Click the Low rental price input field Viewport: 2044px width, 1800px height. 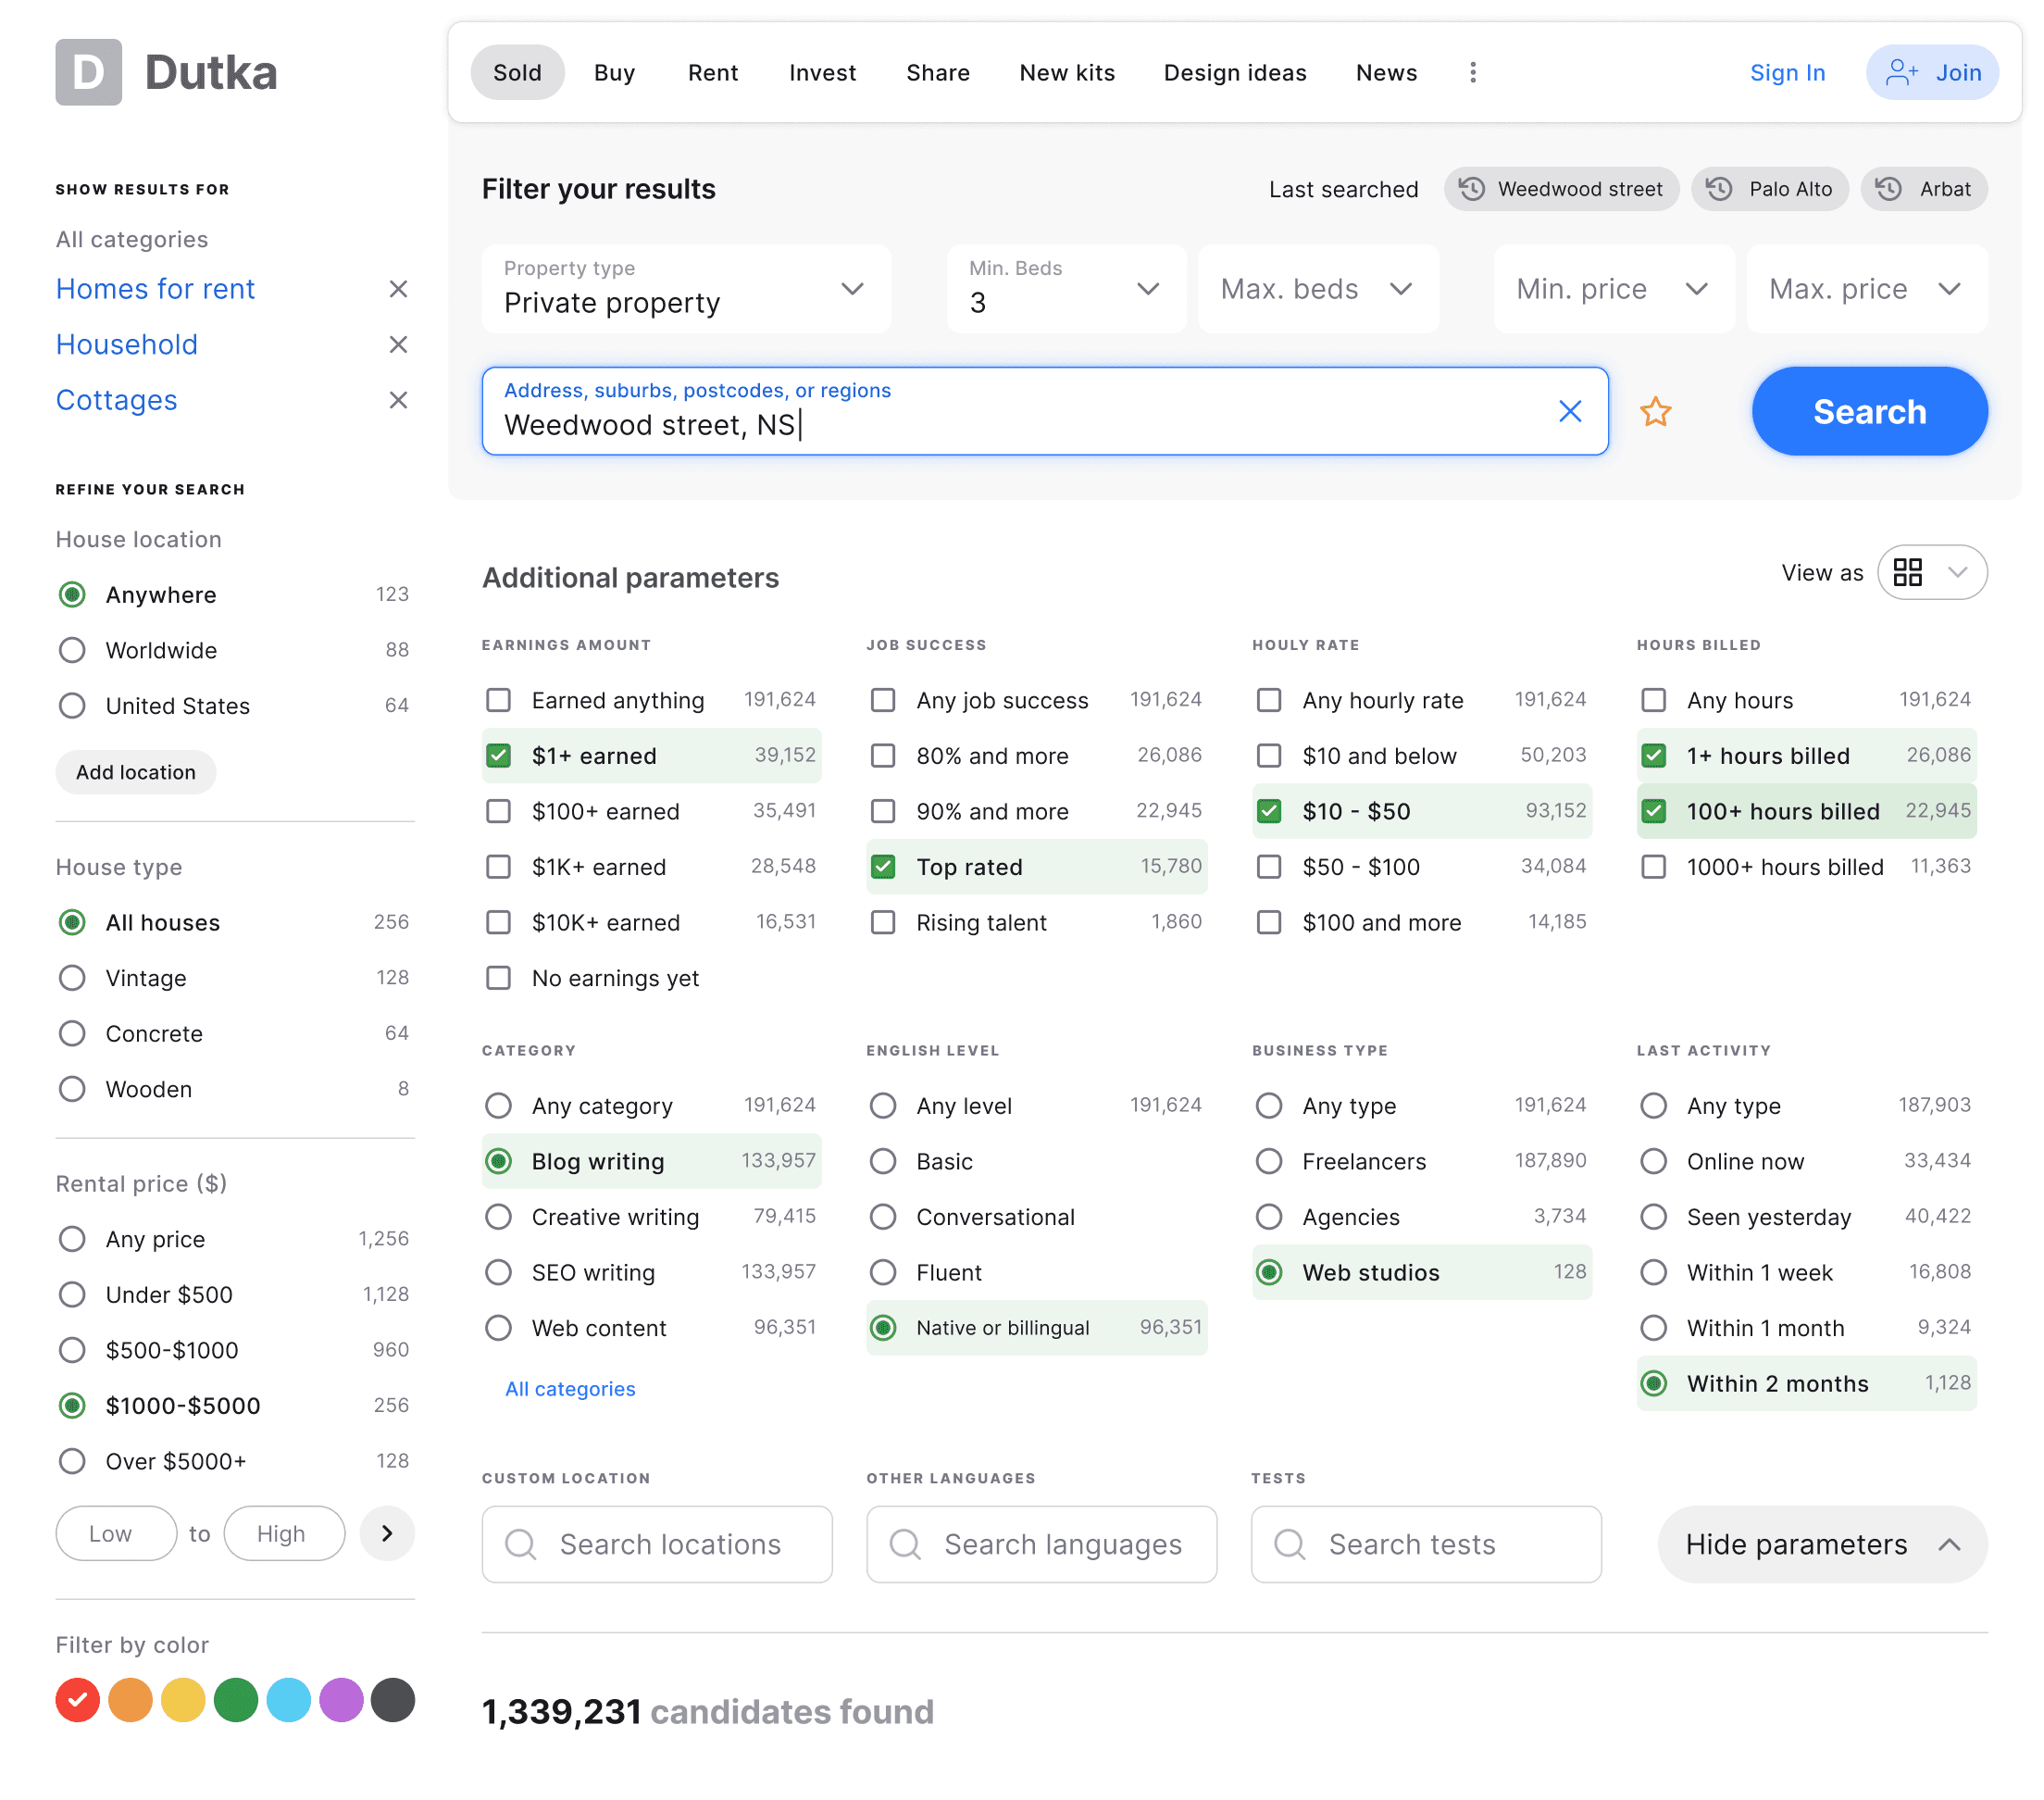click(115, 1533)
